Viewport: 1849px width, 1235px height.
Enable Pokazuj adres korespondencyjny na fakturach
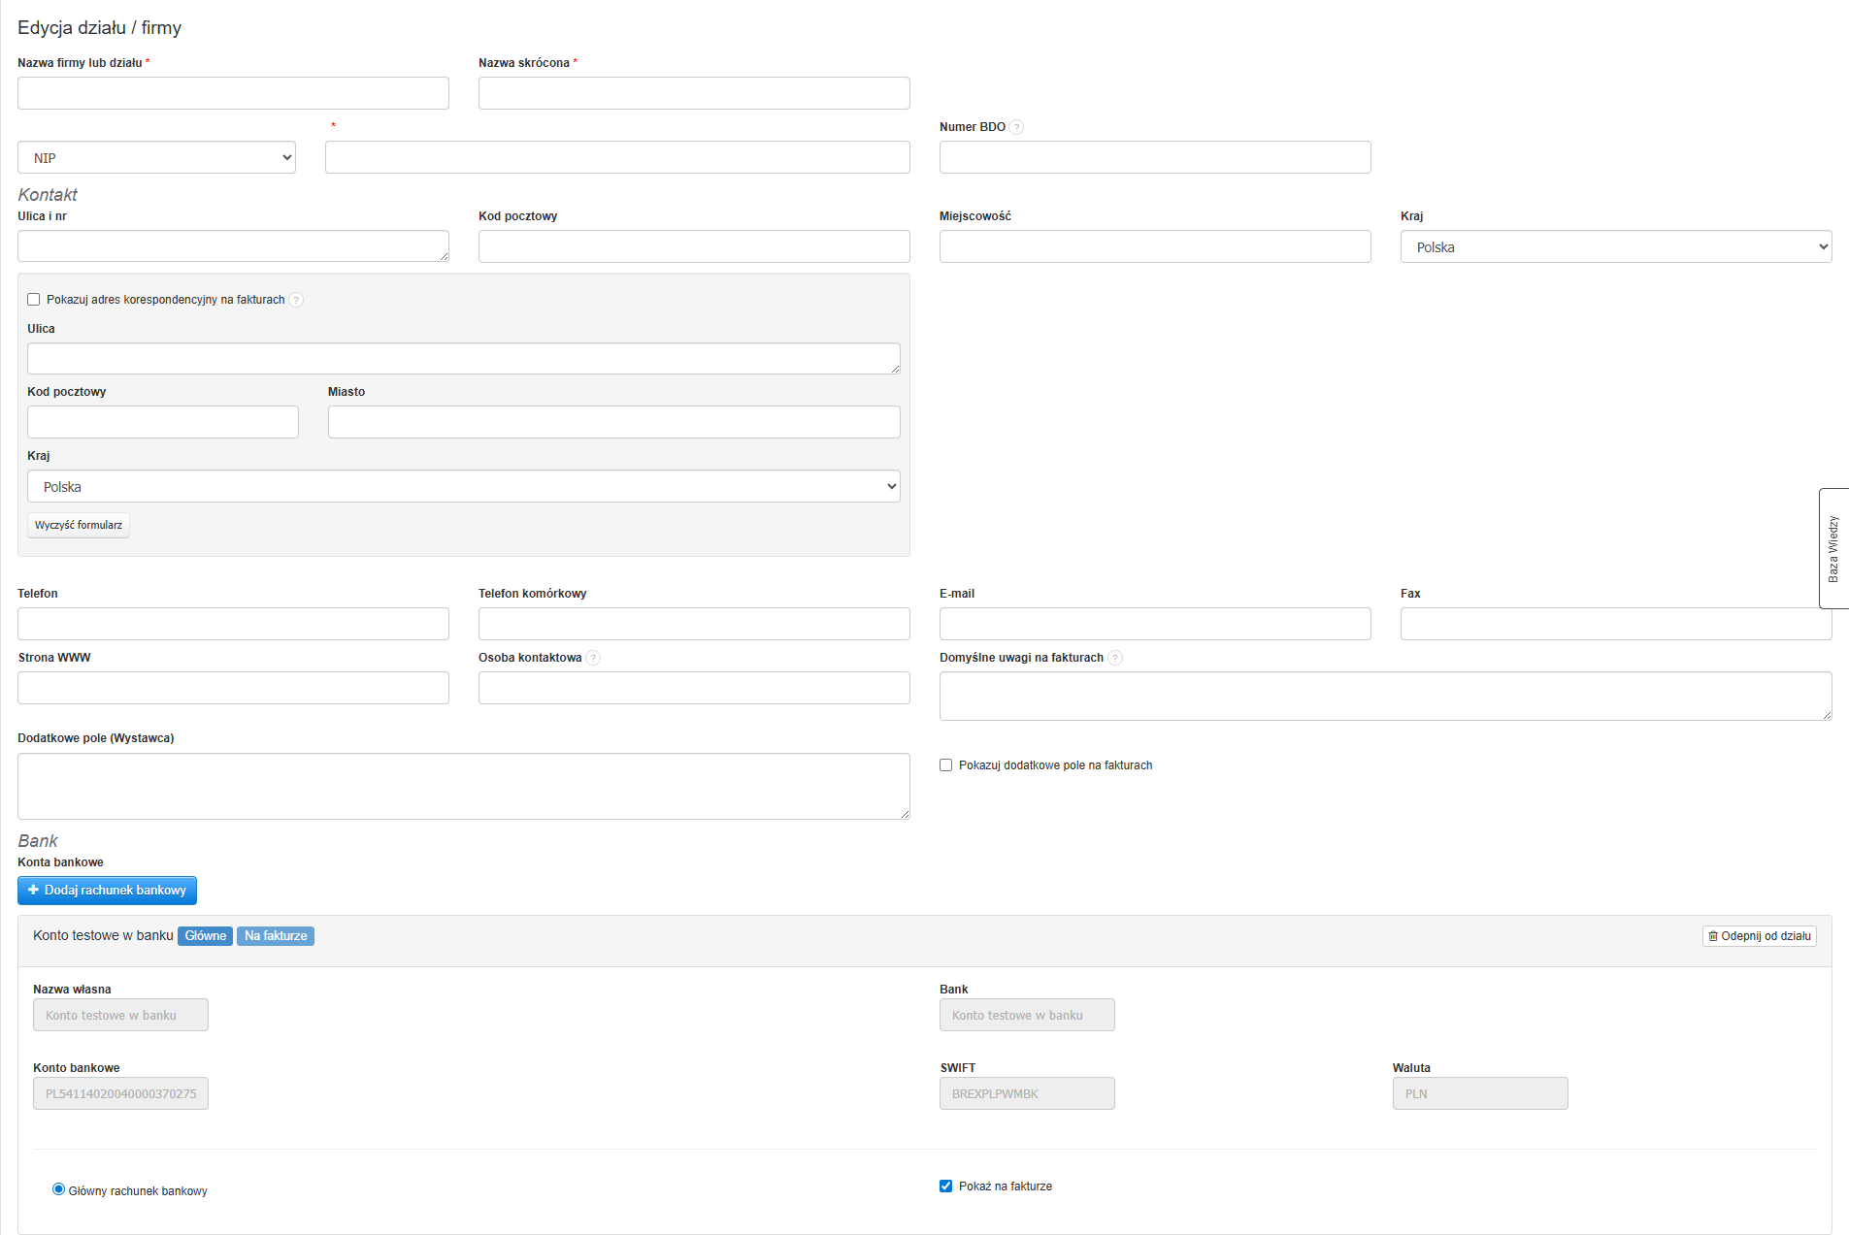pos(34,300)
